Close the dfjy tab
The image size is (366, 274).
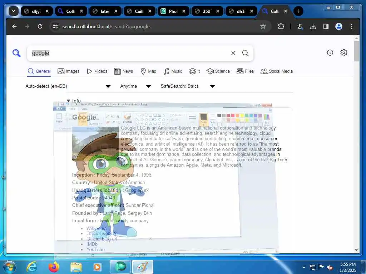point(47,11)
